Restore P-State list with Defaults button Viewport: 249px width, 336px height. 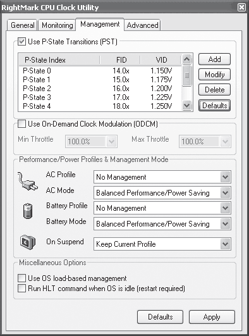tap(214, 106)
